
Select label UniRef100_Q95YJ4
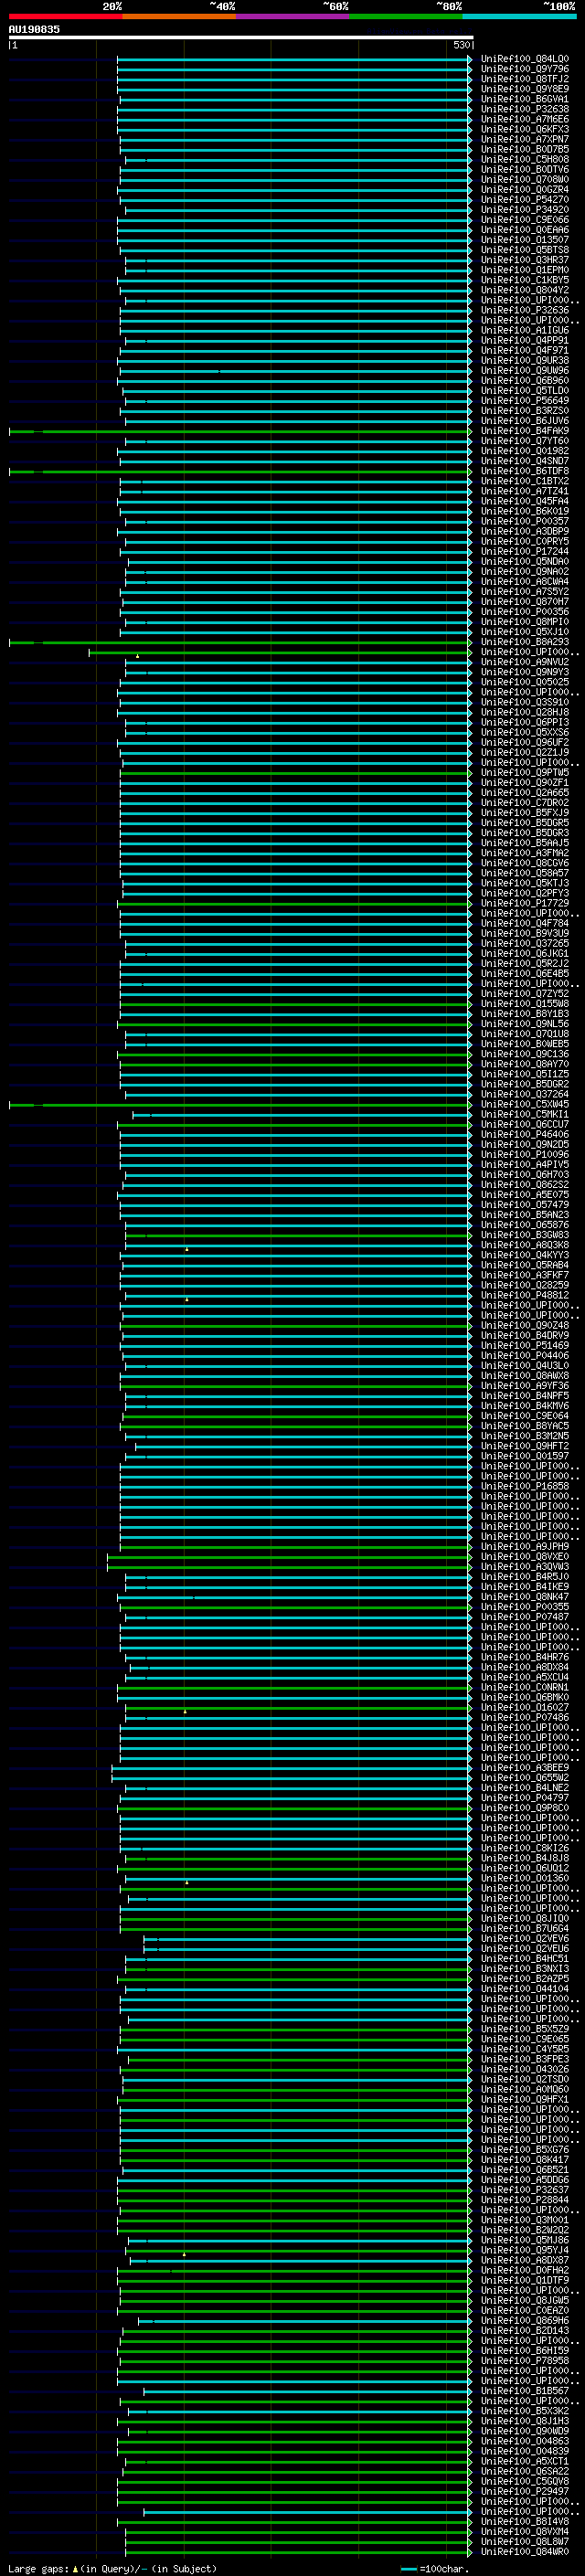525,2249
